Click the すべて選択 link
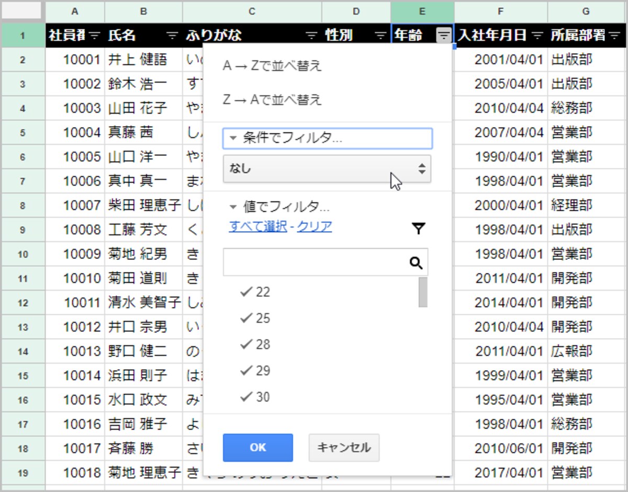The image size is (628, 492). tap(258, 226)
